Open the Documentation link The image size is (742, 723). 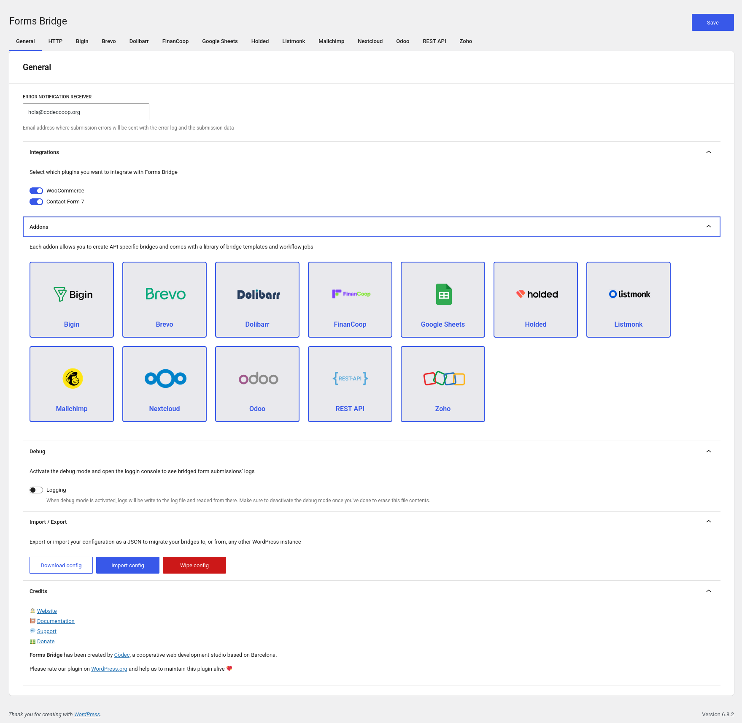pos(56,621)
